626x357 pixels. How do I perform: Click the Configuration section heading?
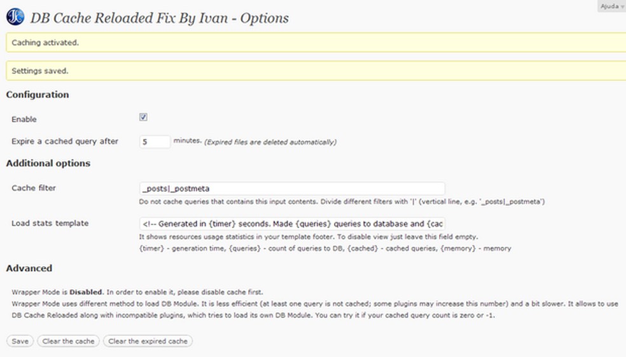coord(38,95)
